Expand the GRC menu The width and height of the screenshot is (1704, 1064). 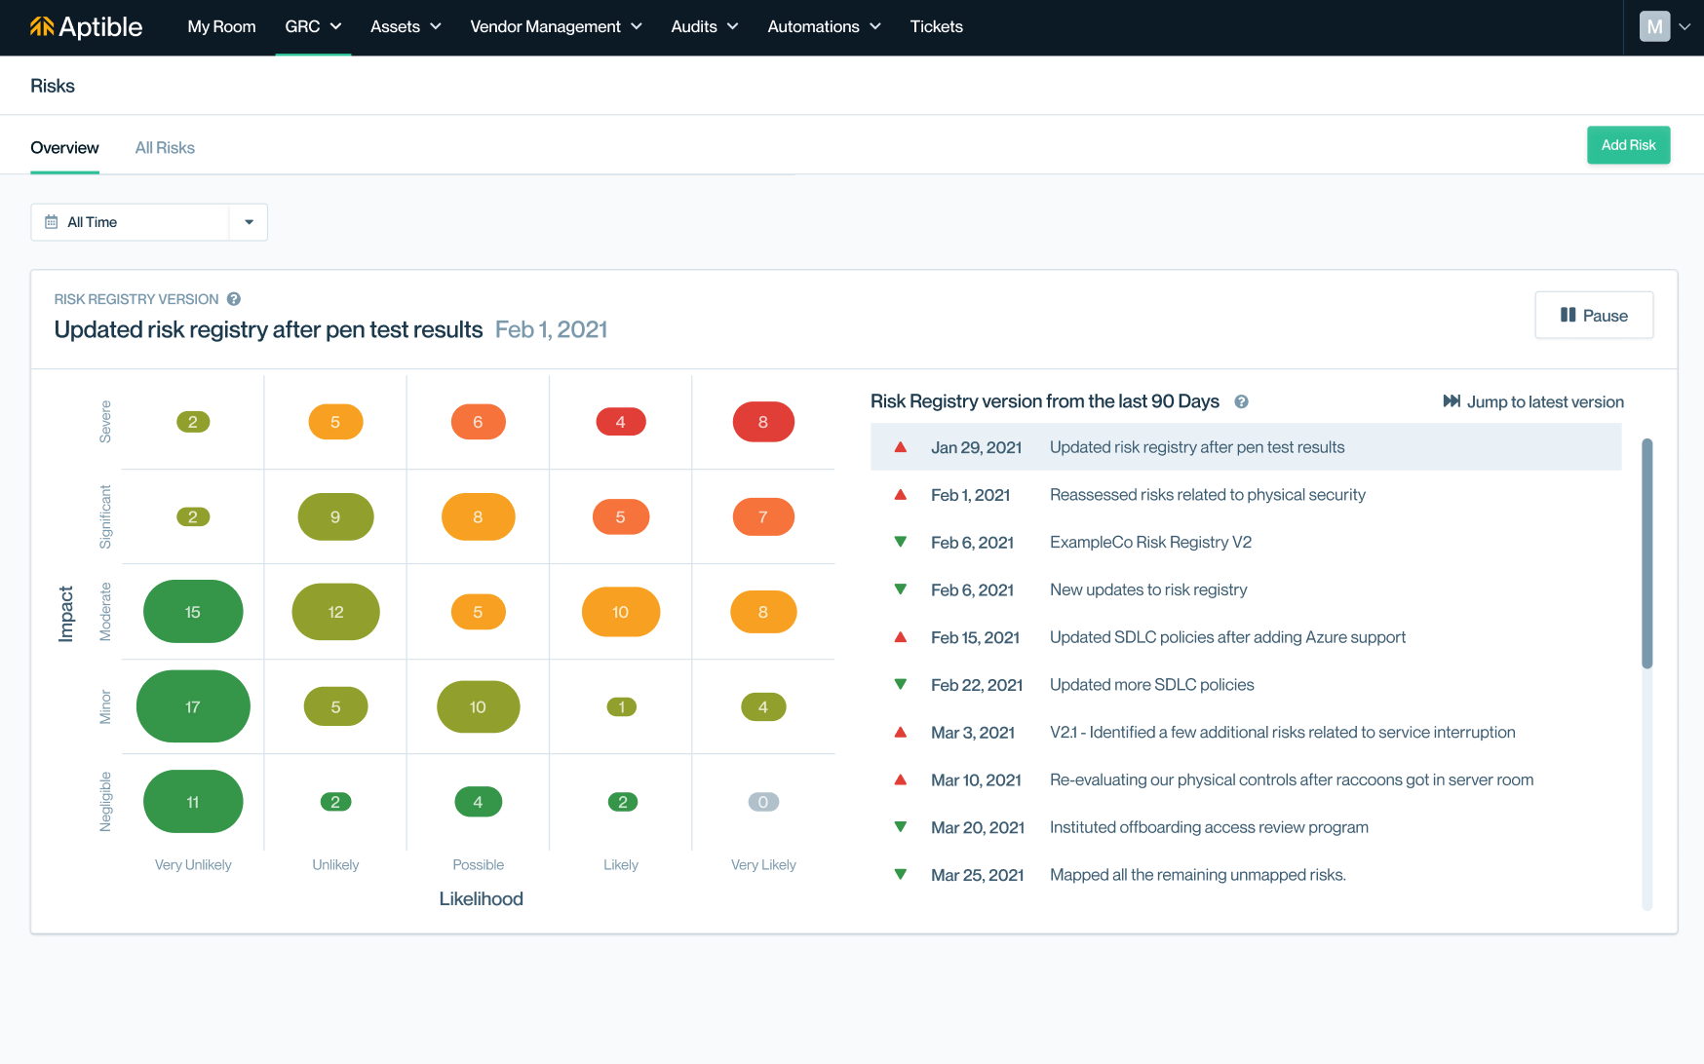click(x=313, y=27)
